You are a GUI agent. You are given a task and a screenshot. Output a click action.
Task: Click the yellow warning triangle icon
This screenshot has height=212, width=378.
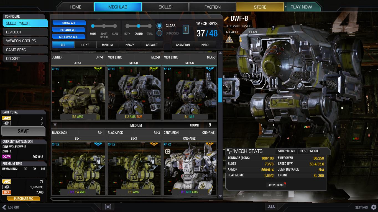pos(229,39)
